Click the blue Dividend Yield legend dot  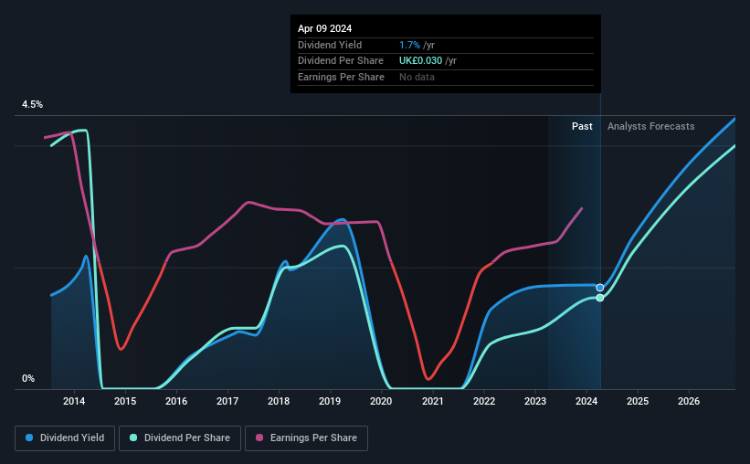(29, 438)
